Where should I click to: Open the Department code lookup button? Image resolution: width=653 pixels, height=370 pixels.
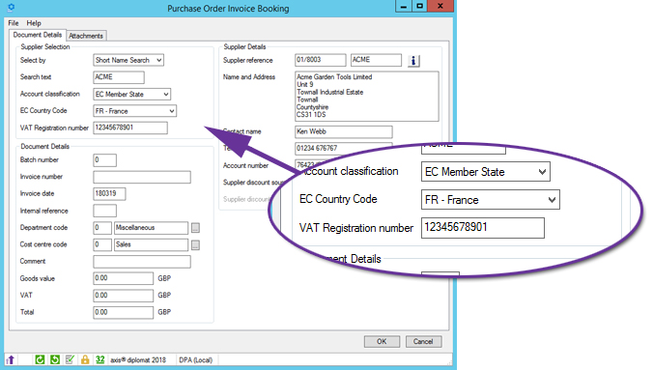tap(195, 228)
